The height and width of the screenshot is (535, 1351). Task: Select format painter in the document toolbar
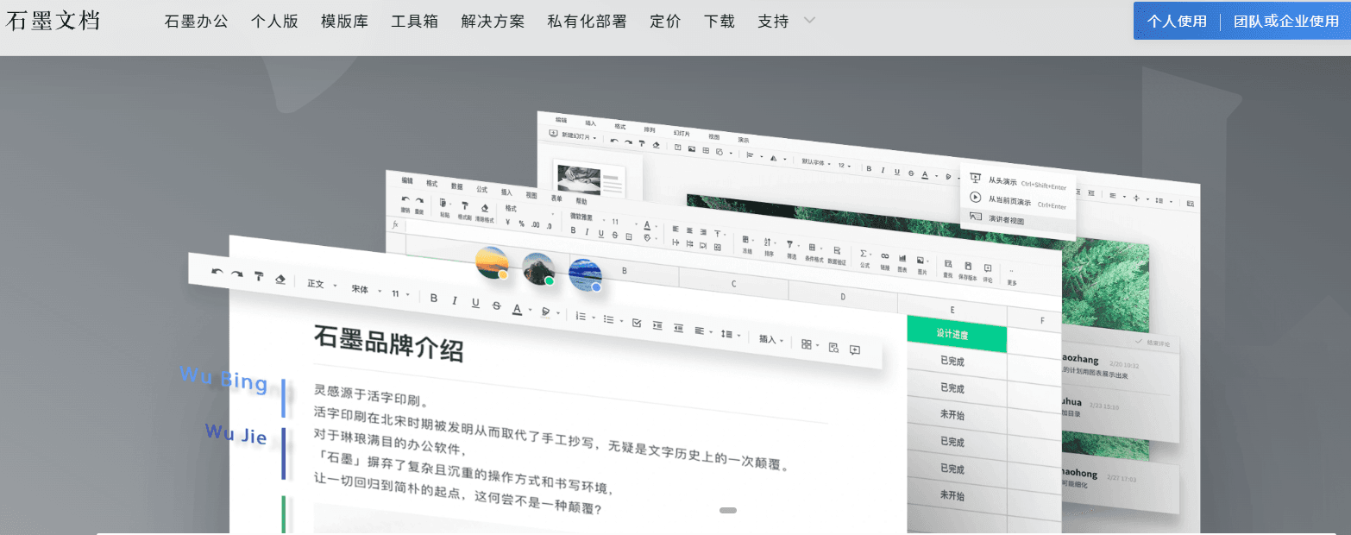(259, 275)
